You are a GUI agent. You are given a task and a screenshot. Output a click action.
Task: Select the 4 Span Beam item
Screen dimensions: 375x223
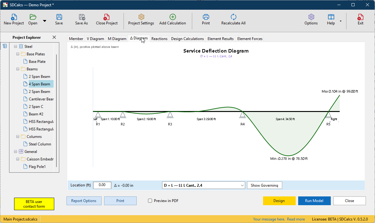(x=40, y=84)
